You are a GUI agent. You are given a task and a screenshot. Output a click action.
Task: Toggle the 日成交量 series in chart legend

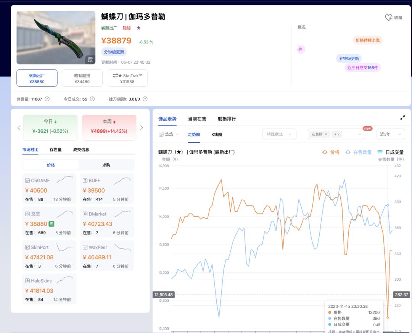click(x=391, y=152)
